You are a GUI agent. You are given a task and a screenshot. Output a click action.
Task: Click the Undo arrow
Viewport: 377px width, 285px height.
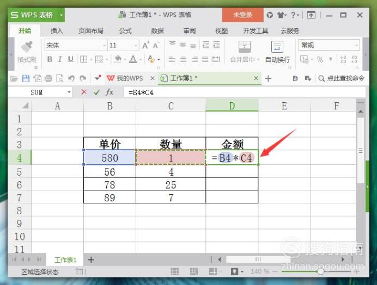(x=71, y=78)
